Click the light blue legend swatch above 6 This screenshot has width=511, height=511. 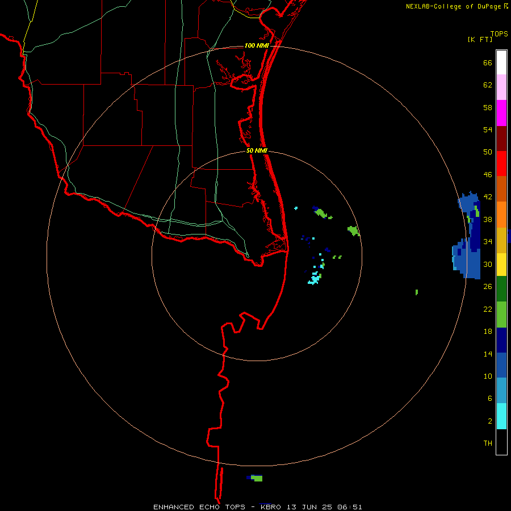click(x=501, y=391)
